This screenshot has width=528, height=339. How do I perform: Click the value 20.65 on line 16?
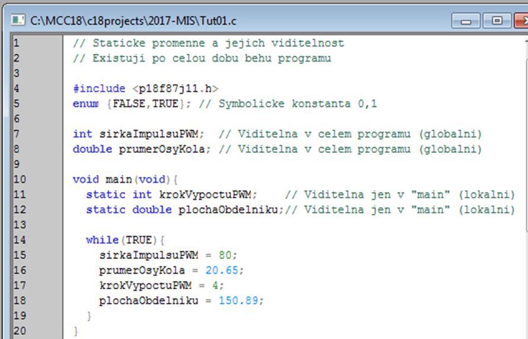point(222,270)
